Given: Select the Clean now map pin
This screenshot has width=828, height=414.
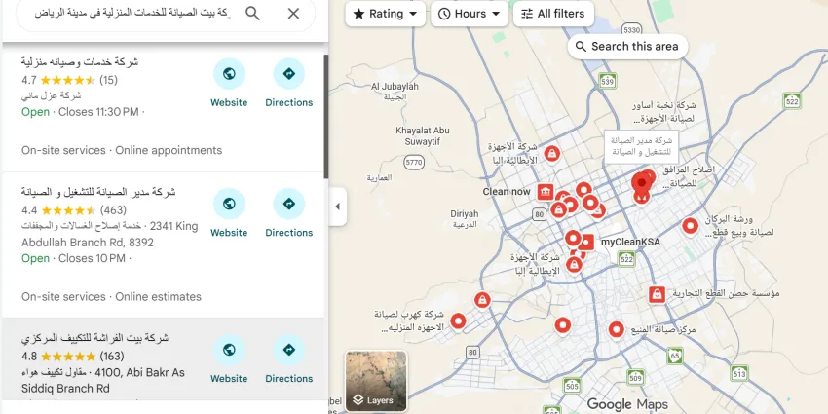Looking at the screenshot, I should (x=546, y=191).
